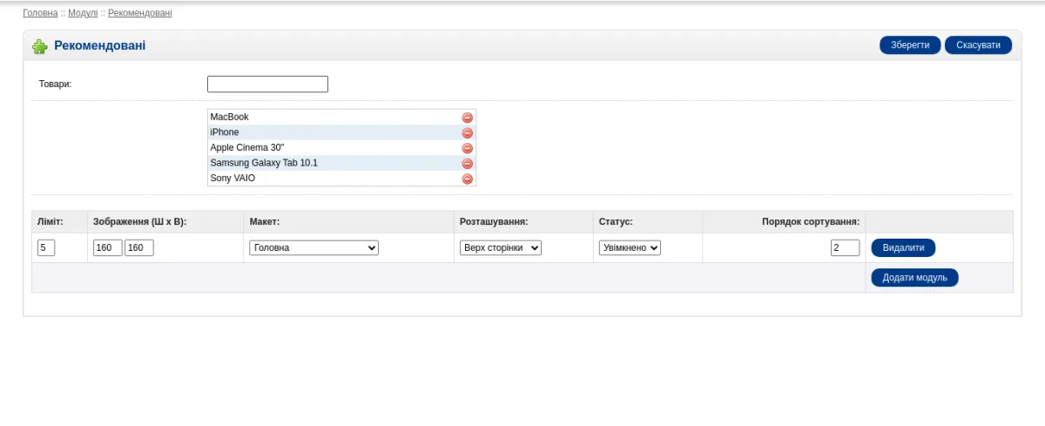Save the module with Зберегти button
Image resolution: width=1045 pixels, height=426 pixels.
click(910, 45)
